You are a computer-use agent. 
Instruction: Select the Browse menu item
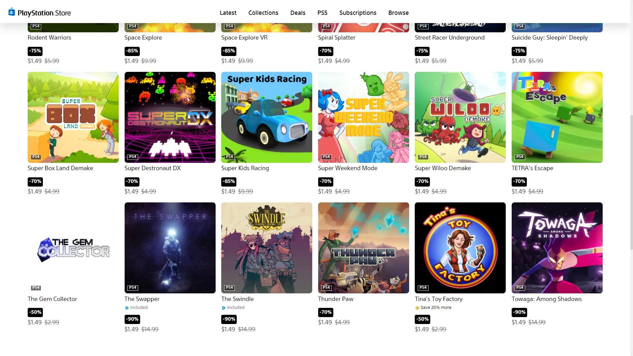click(x=398, y=13)
